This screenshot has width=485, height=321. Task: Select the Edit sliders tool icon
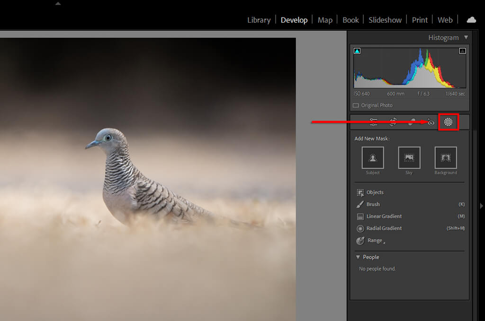coord(374,122)
